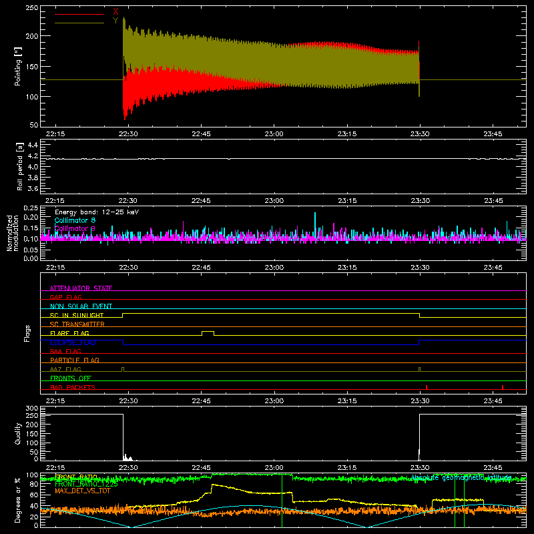Click the AAZ_FLAG pulse at 23:30

(x=420, y=369)
